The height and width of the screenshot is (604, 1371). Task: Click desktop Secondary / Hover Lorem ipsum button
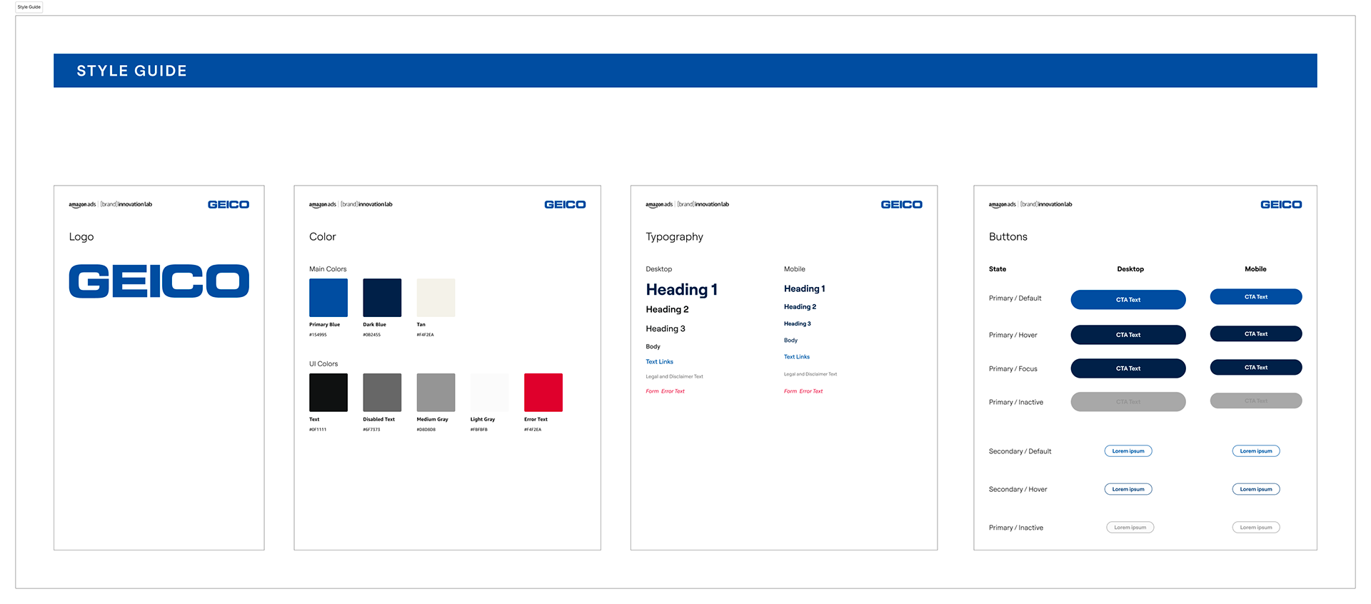(x=1128, y=490)
